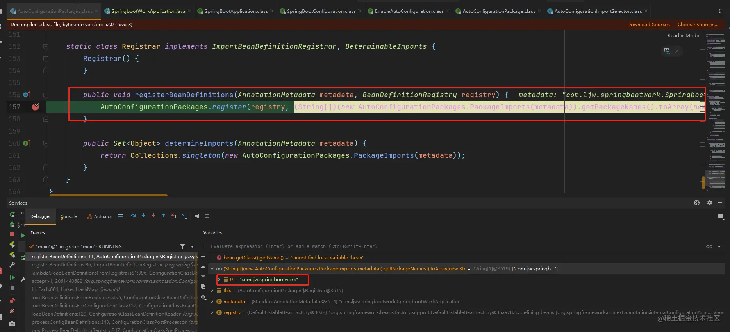Click the Drop Frame icon

coord(174,216)
